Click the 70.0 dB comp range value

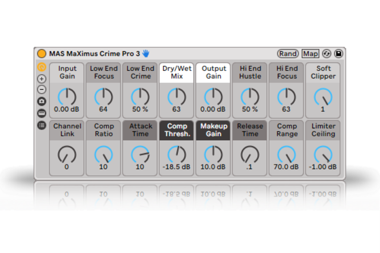286,167
